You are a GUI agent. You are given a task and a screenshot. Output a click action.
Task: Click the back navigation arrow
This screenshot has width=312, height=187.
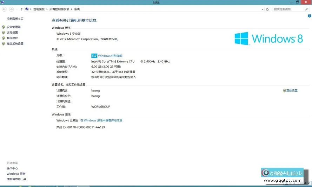(x=4, y=9)
